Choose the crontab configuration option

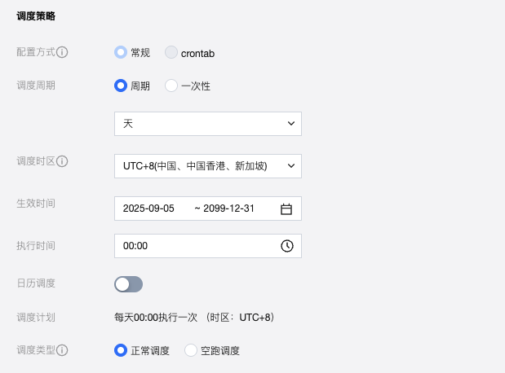pos(171,52)
